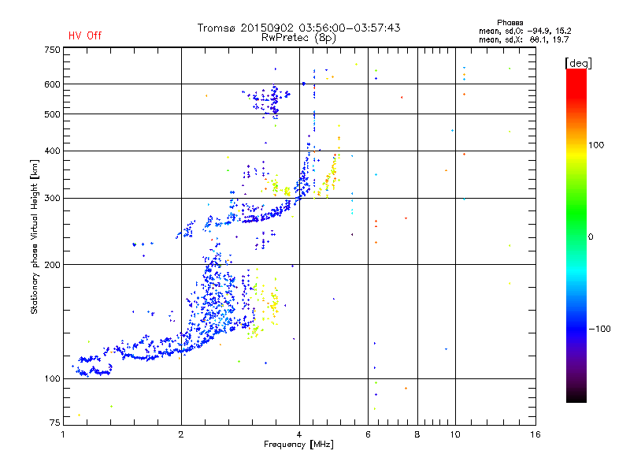Click the Stationary phase Virtual Height axis label
Viewport: 630px width, 473px height.
click(35, 236)
